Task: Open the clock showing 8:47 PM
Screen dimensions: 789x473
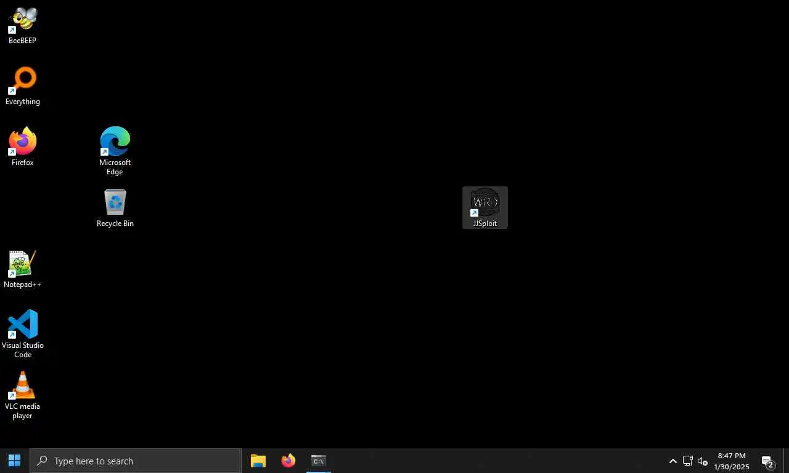Action: [732, 461]
